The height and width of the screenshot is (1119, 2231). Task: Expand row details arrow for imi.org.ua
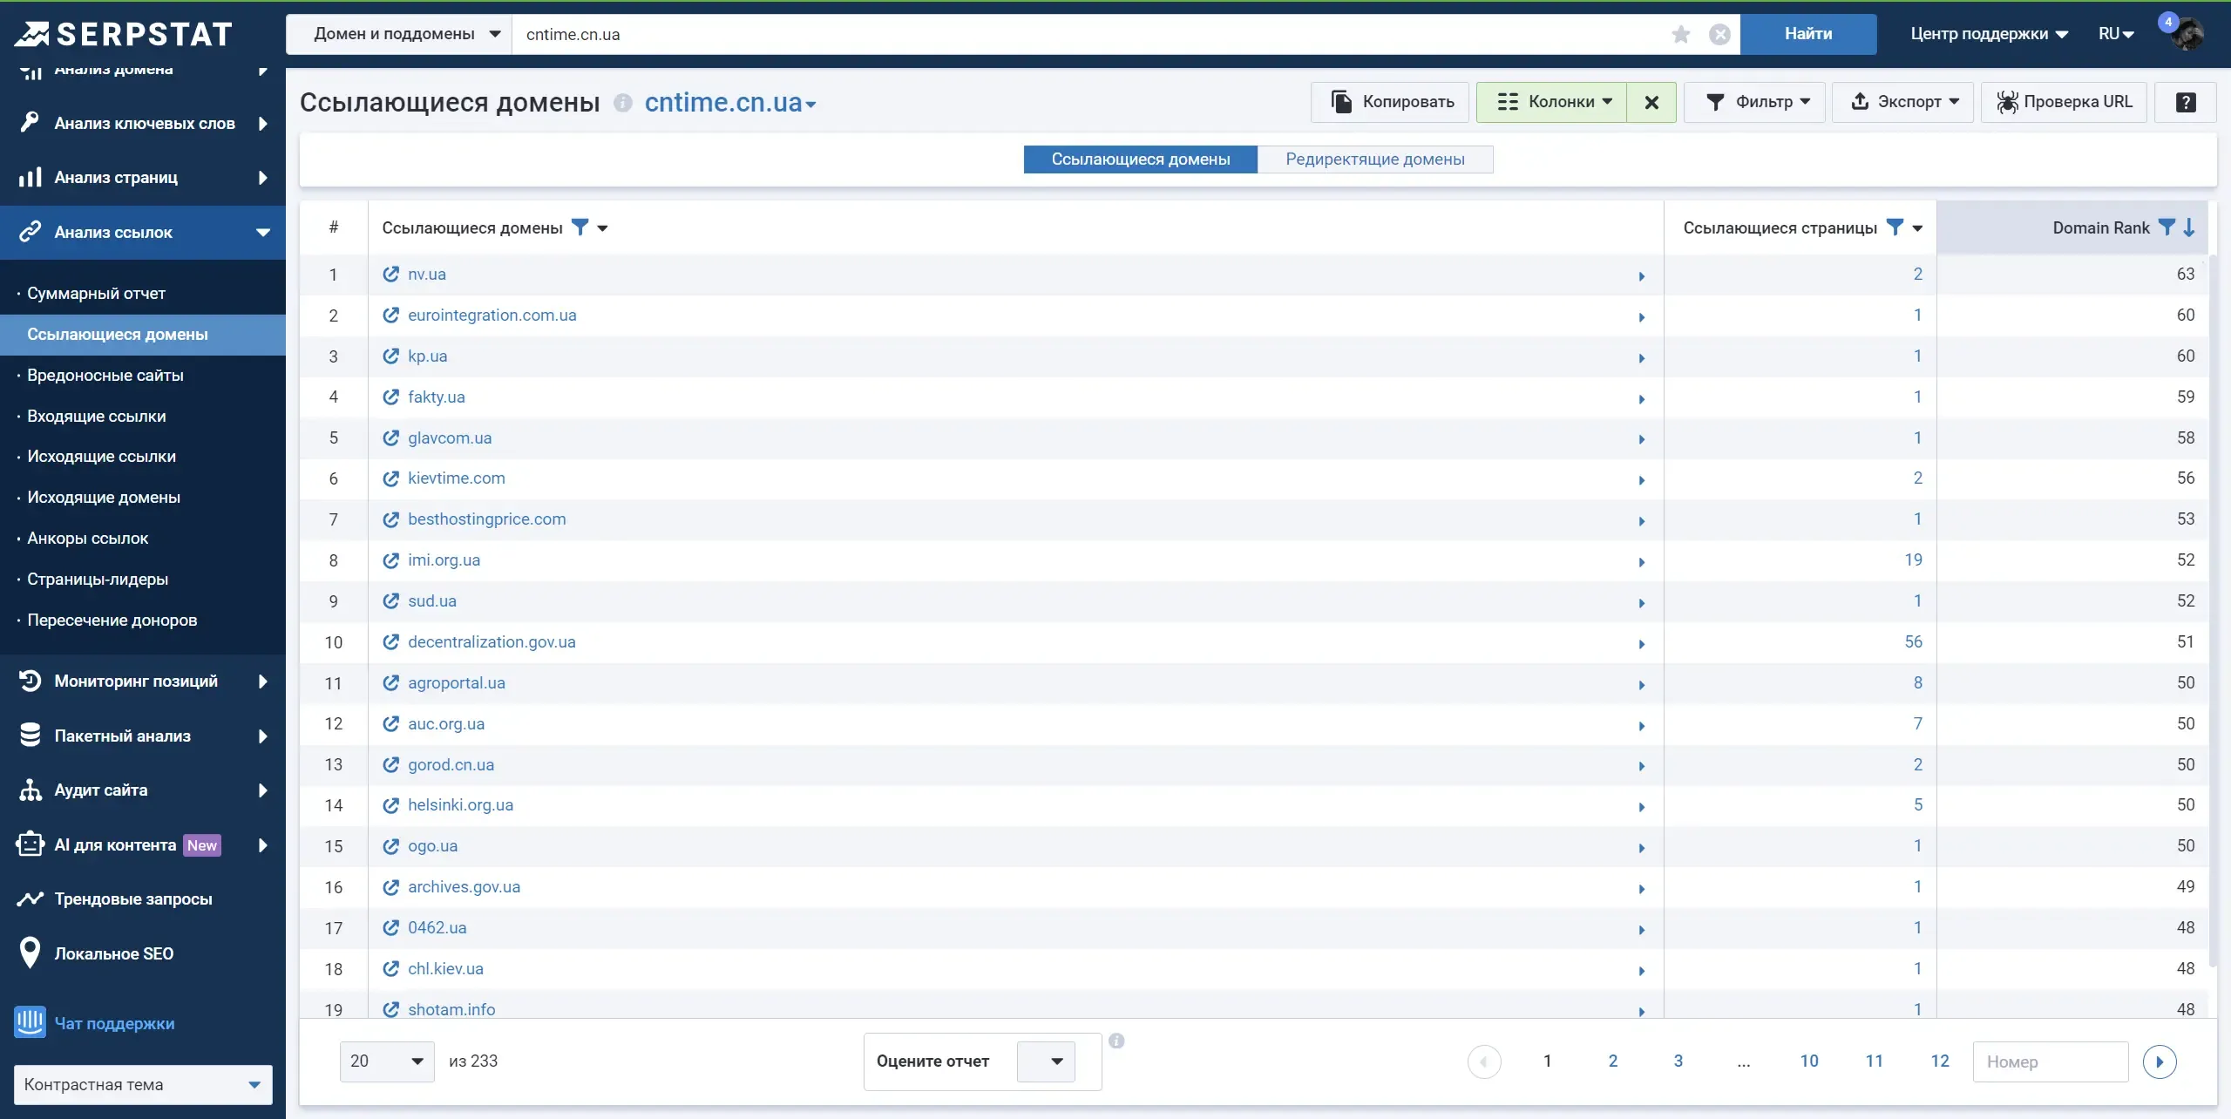1641,561
